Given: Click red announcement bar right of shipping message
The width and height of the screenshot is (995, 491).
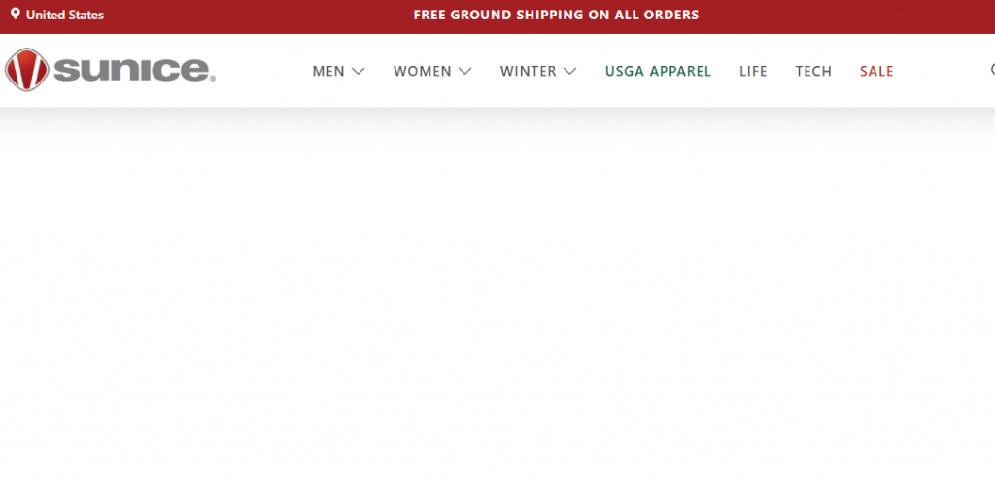Looking at the screenshot, I should coord(844,16).
